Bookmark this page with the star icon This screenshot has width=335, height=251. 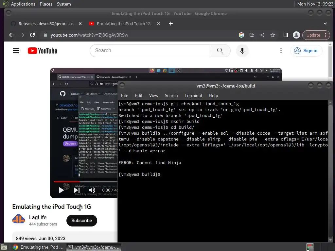click(x=273, y=35)
